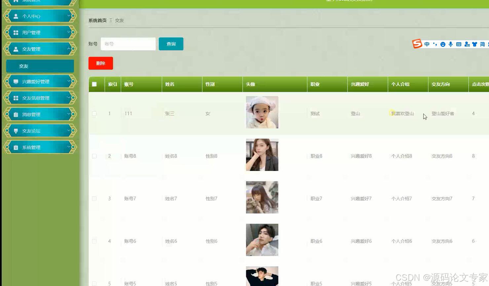This screenshot has height=286, width=489.
Task: Click the 交友 breadcrumb item
Action: click(x=119, y=20)
